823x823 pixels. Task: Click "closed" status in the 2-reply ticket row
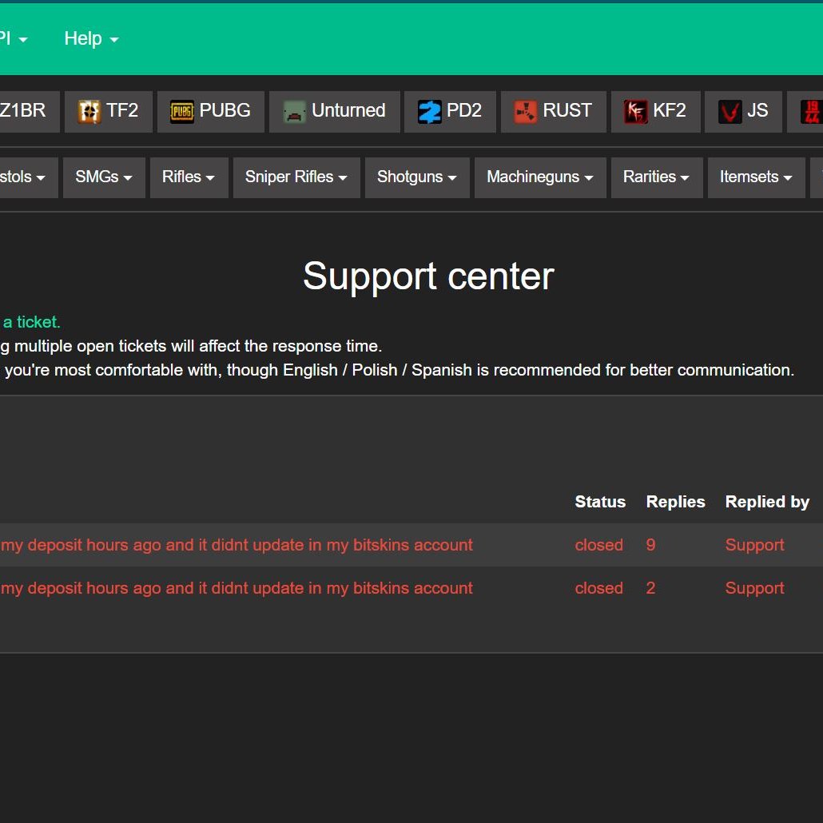(x=599, y=588)
